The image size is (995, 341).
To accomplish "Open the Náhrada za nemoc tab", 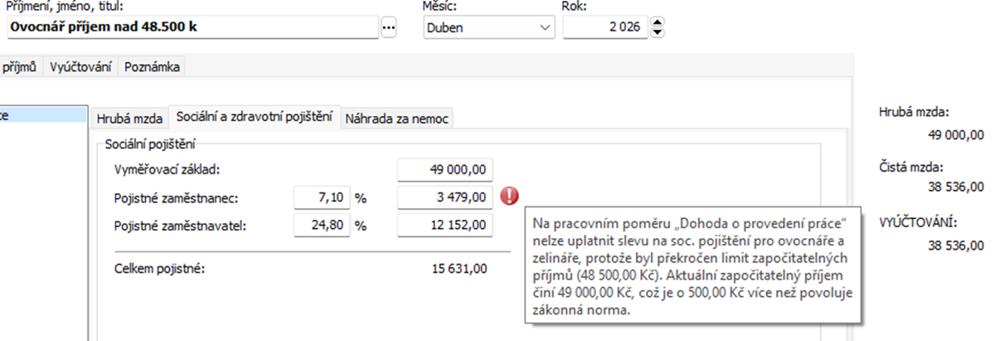I will [397, 119].
